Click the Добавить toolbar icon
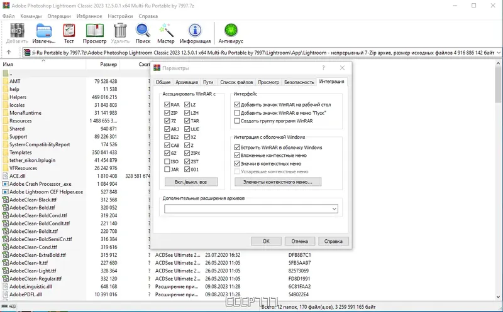Image resolution: width=503 pixels, height=312 pixels. tap(17, 31)
